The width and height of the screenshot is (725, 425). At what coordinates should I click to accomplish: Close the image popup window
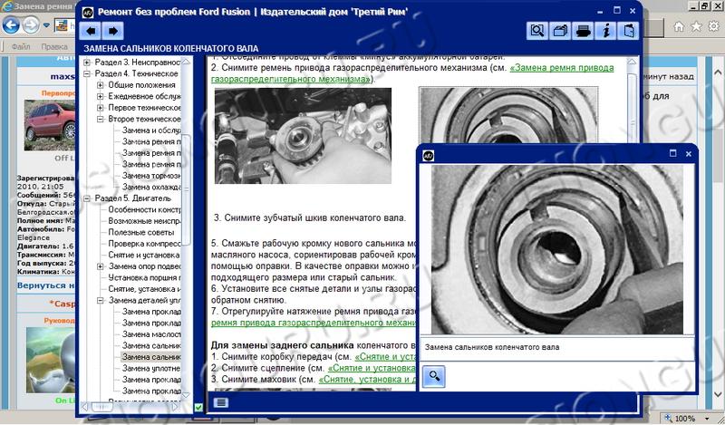click(689, 153)
